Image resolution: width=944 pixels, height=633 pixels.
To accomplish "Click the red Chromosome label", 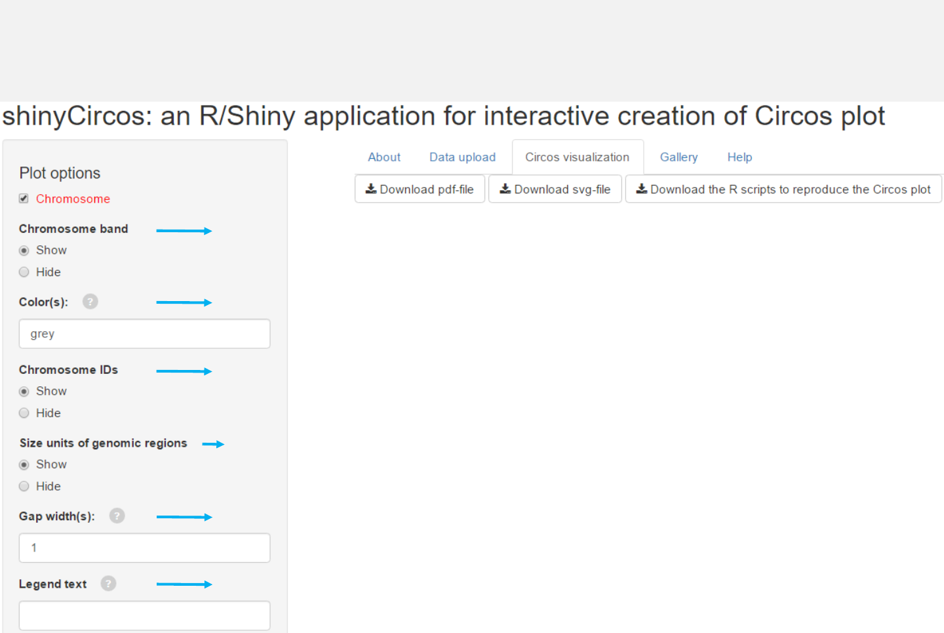I will pos(73,199).
